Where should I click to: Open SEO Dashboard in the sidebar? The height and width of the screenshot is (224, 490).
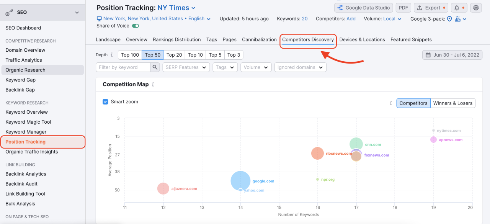23,28
